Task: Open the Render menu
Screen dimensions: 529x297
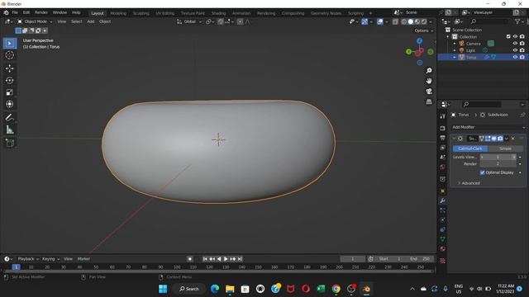Action: 41,12
